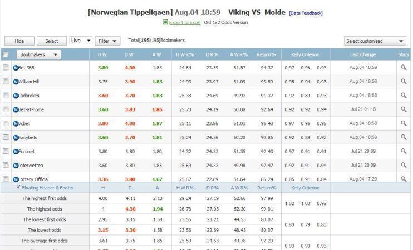Open stats magnifier for Bet 365
The height and width of the screenshot is (250, 413).
[404, 67]
